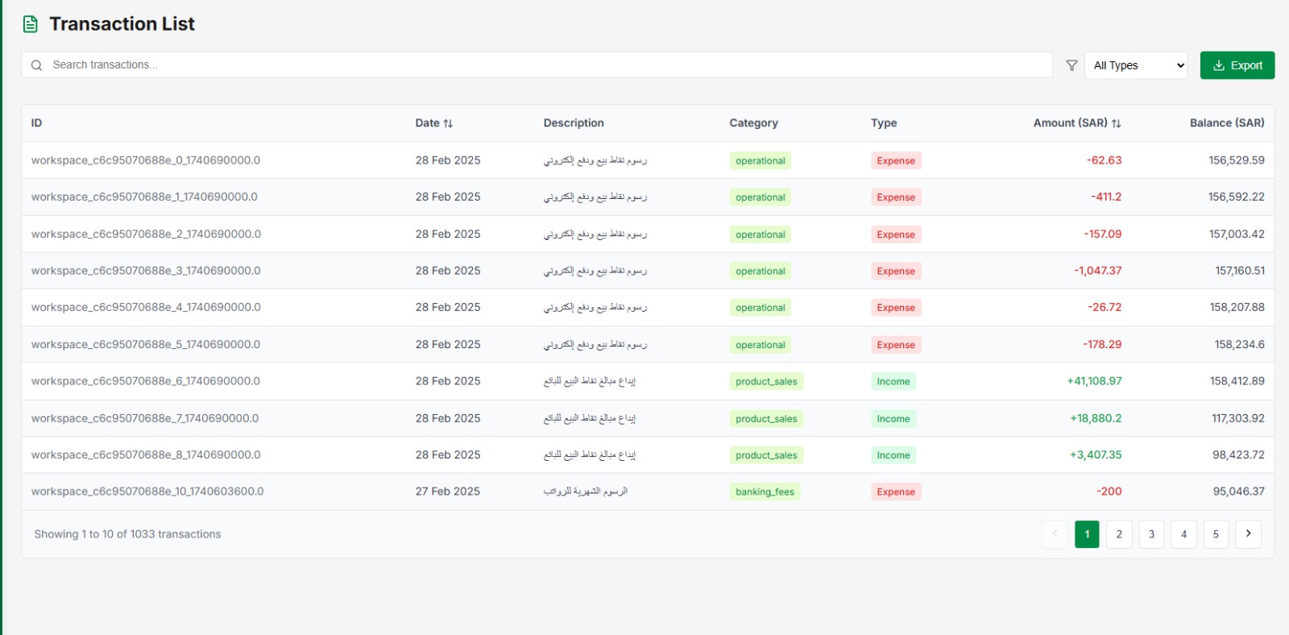Click the Export button
1289x635 pixels.
pos(1237,65)
